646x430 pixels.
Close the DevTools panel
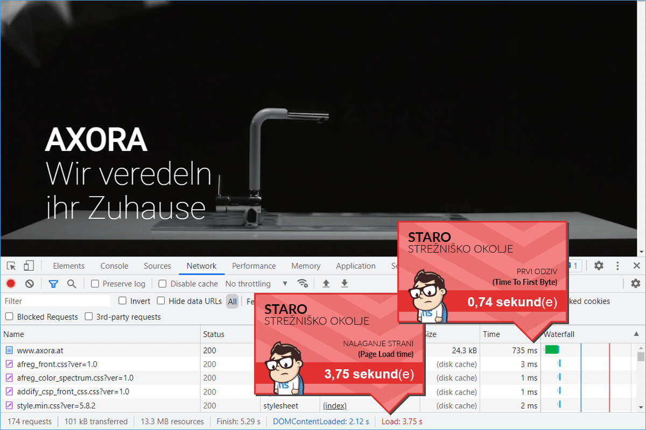pos(636,266)
